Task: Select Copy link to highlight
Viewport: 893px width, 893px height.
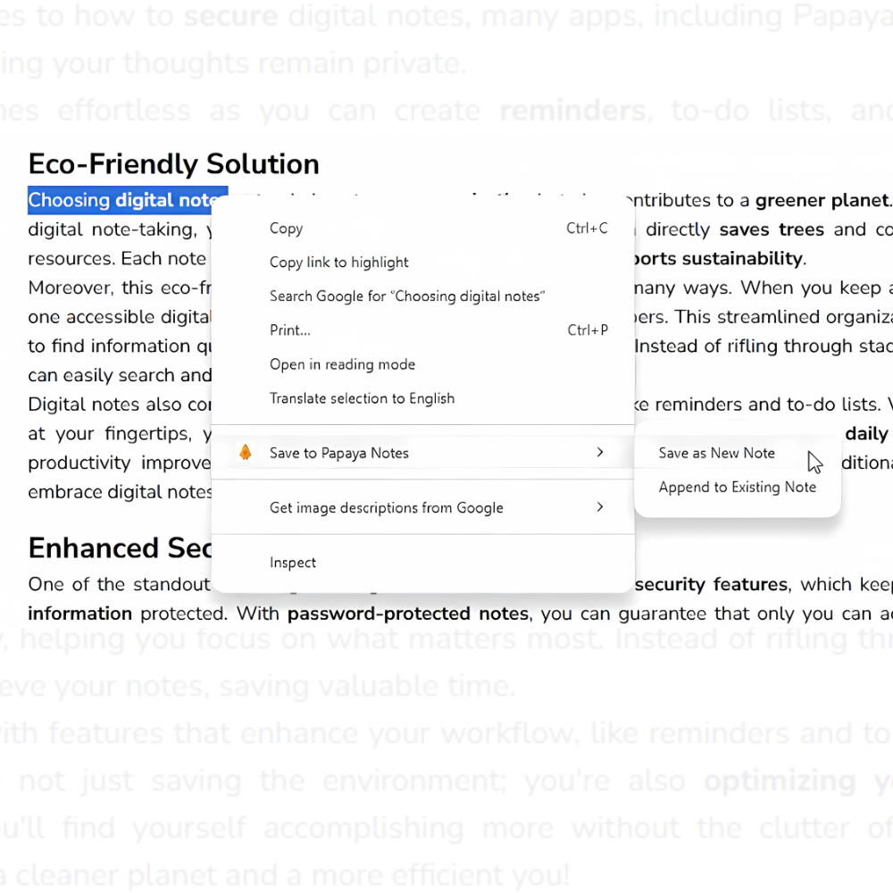Action: [x=338, y=263]
